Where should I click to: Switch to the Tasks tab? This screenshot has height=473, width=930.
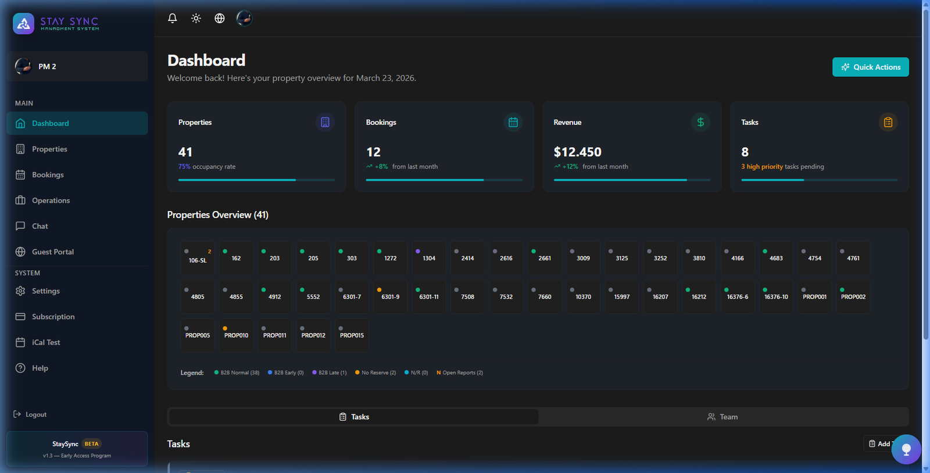coord(353,417)
